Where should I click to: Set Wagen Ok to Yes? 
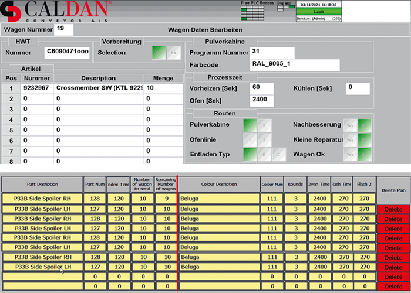(x=350, y=155)
